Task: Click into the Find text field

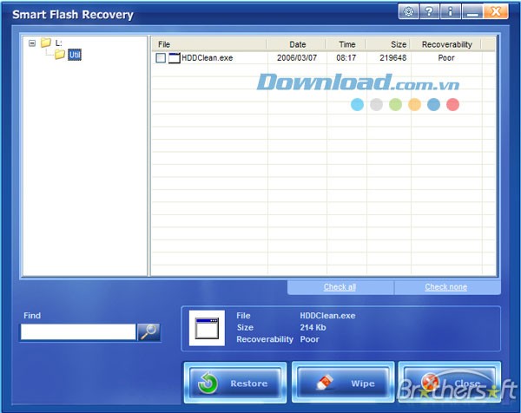Action: tap(78, 331)
